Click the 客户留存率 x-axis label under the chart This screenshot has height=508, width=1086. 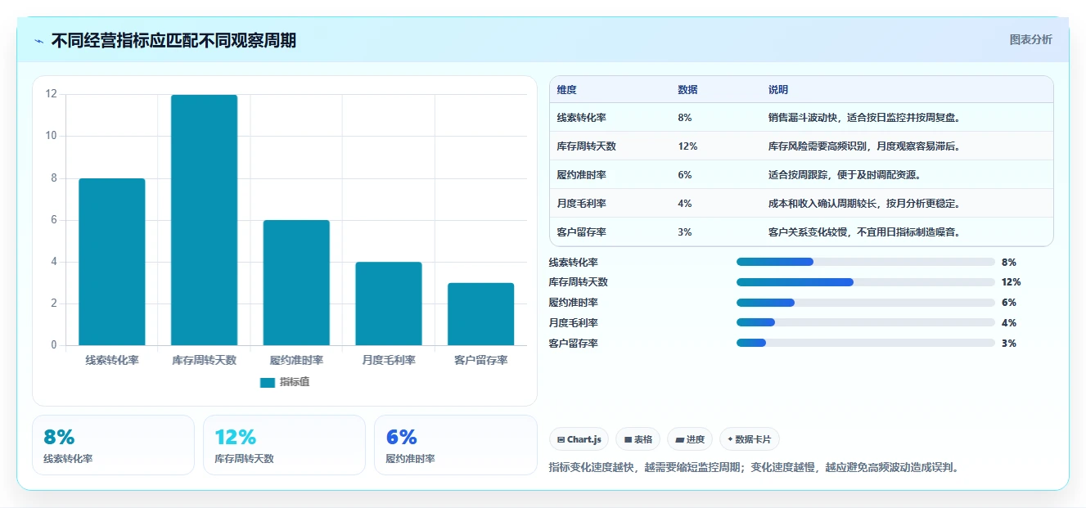click(x=481, y=360)
